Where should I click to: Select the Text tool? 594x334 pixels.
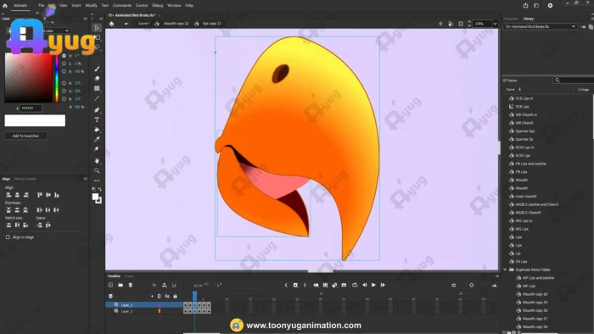[97, 120]
